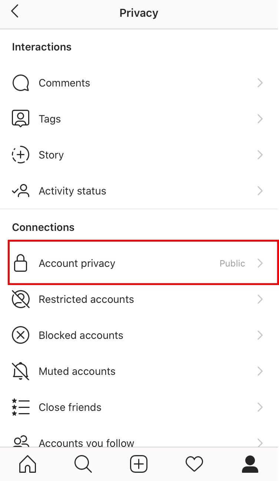
Task: Expand Story row chevron
Action: click(x=260, y=155)
